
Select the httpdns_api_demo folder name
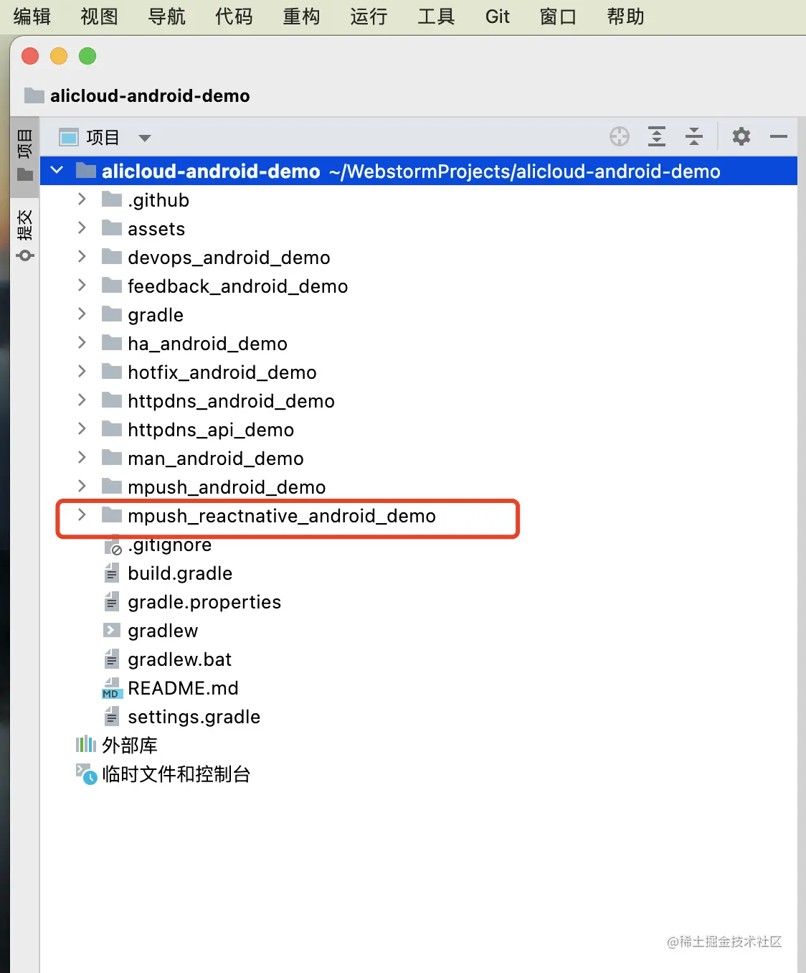click(211, 430)
